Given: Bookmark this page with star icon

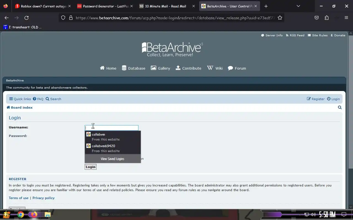Looking at the screenshot, I should [x=280, y=18].
